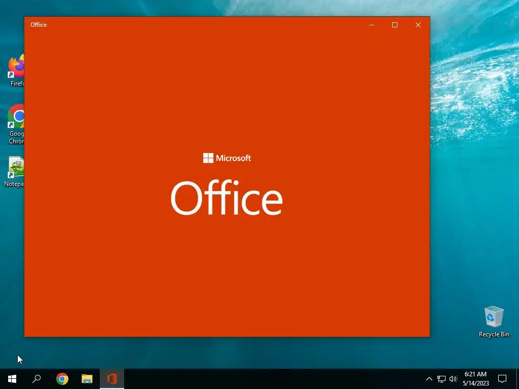Show hidden system tray icons
Viewport: 519px width, 389px height.
429,379
